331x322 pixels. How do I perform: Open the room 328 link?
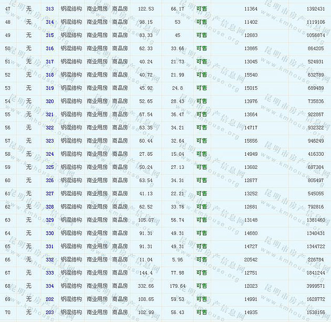pyautogui.click(x=50, y=207)
